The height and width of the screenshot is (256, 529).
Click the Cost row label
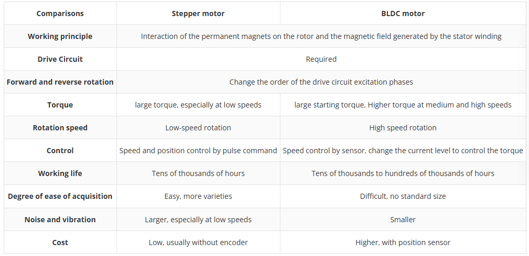point(60,242)
